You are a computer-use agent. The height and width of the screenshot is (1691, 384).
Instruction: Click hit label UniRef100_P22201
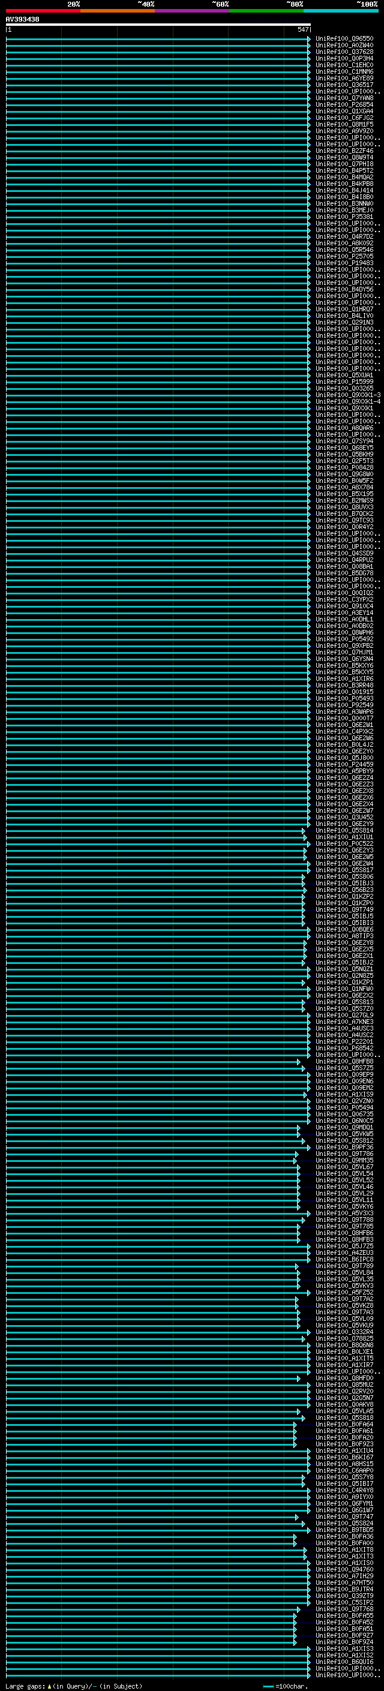(x=344, y=1041)
